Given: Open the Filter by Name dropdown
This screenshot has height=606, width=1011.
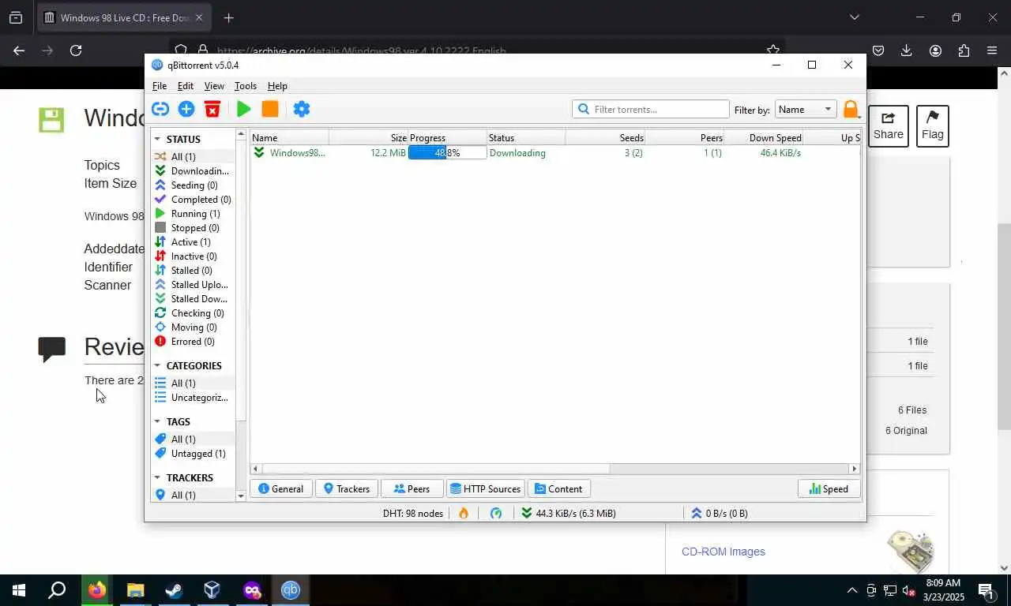Looking at the screenshot, I should pos(806,110).
